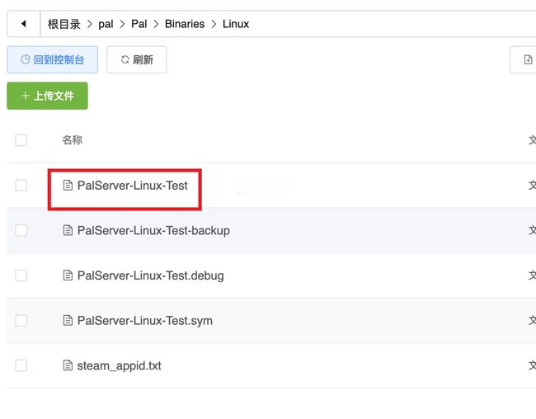Image resolution: width=536 pixels, height=419 pixels.
Task: Open the PalServer-Linux-Test.debug file name
Action: [150, 275]
